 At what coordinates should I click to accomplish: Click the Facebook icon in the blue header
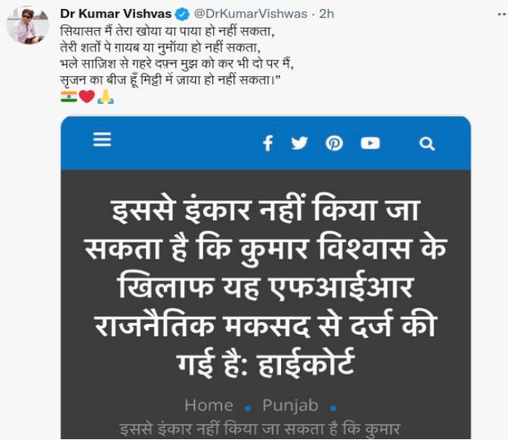point(268,143)
